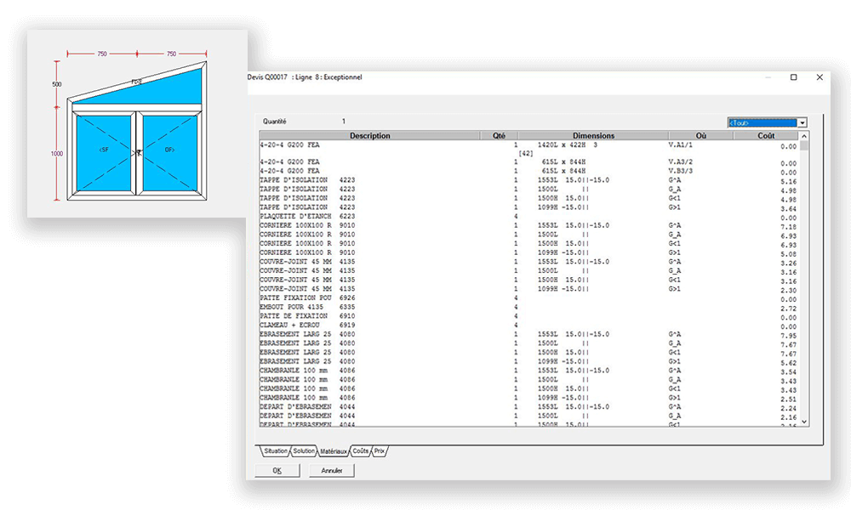This screenshot has width=851, height=510.
Task: Sort by the Coût column header
Action: [x=766, y=136]
